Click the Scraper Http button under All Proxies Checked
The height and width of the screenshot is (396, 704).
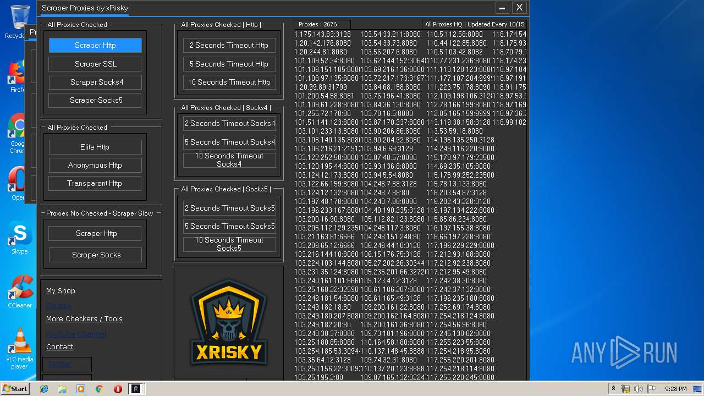tap(95, 46)
